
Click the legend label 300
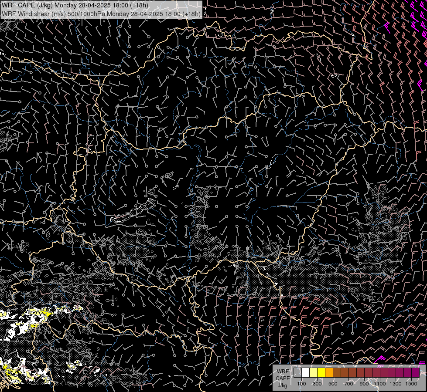click(x=317, y=384)
